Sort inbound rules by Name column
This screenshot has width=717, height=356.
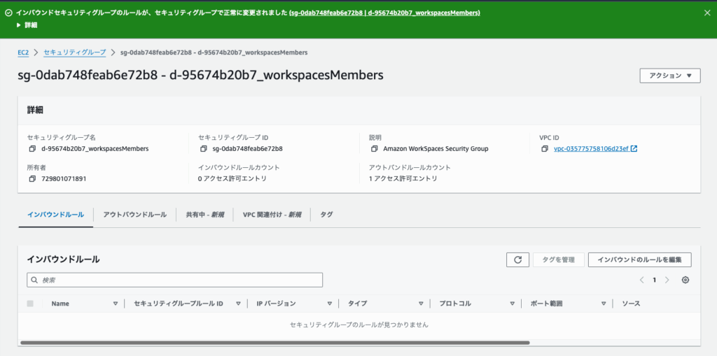(x=115, y=304)
